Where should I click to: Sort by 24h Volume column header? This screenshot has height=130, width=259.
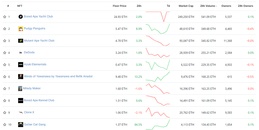pos(208,6)
